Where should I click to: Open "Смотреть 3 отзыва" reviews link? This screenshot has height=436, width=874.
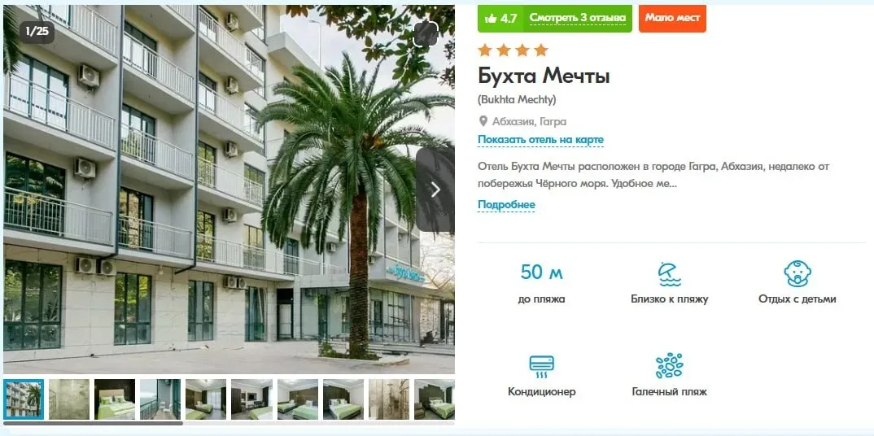click(578, 19)
